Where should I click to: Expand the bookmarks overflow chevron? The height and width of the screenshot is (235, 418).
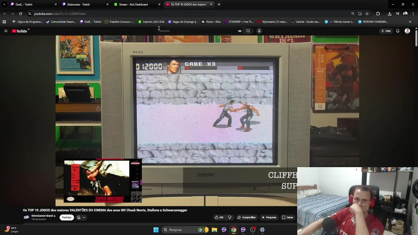[x=410, y=22]
